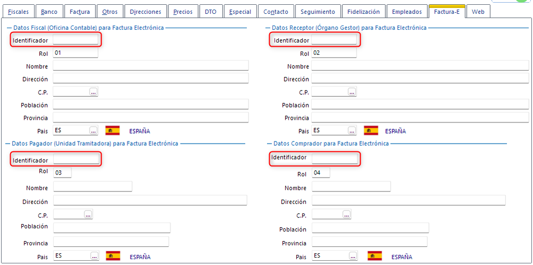The image size is (533, 265).
Task: Click ESPAÑA text in Oficina Contable section
Action: point(139,131)
